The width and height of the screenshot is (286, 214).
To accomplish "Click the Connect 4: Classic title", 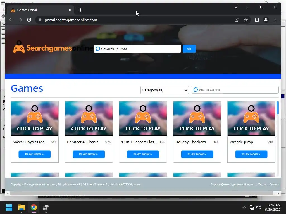I will pyautogui.click(x=83, y=142).
